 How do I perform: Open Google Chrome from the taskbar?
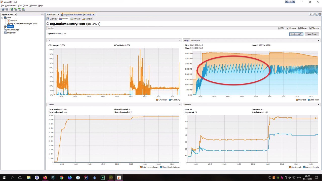click(x=61, y=177)
